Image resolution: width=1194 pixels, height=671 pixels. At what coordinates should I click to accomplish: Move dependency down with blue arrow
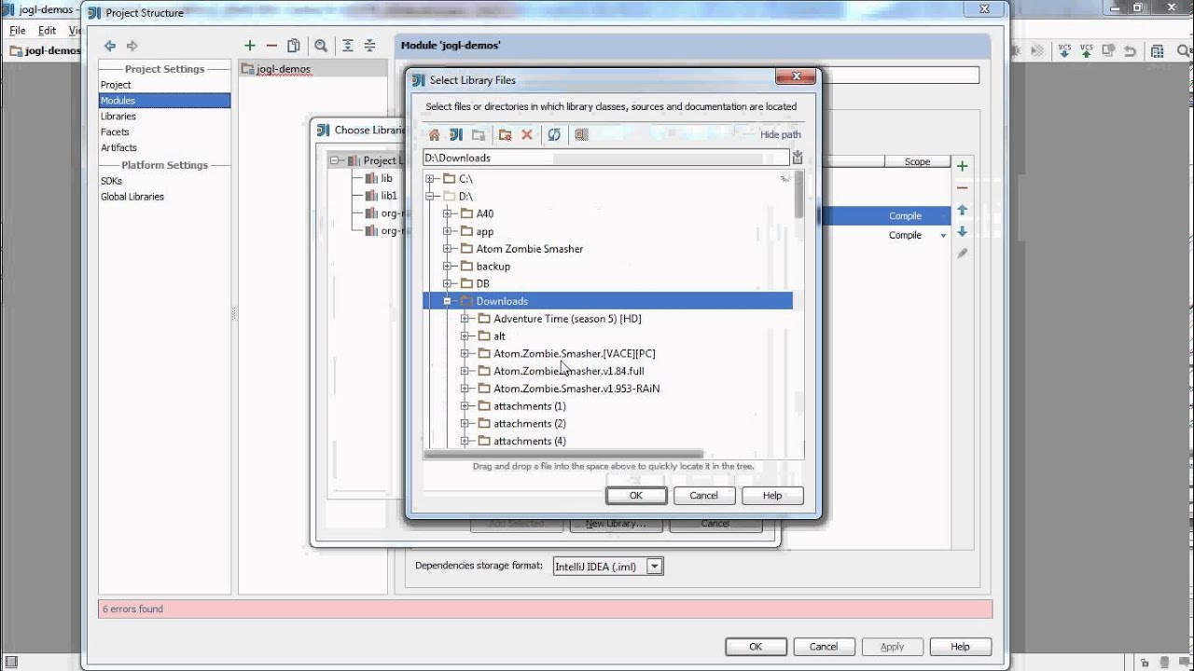963,232
